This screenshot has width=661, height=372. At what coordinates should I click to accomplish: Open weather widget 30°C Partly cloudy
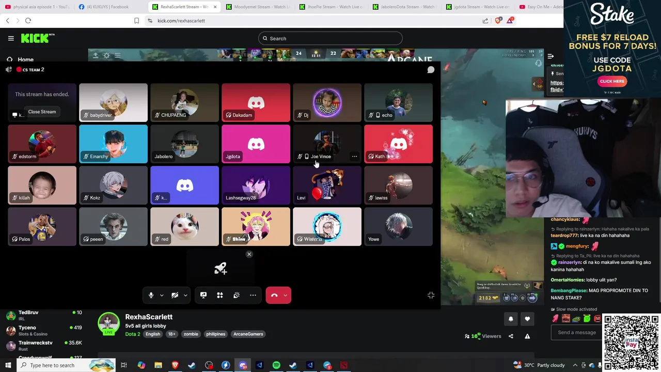tap(539, 365)
